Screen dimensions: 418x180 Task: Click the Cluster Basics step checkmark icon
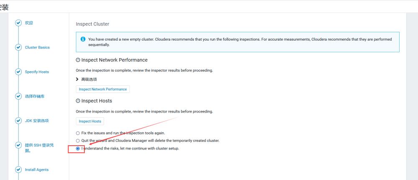[18, 47]
